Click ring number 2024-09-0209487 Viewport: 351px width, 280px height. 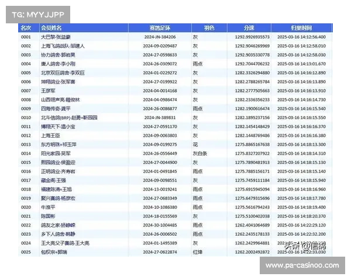click(x=160, y=46)
